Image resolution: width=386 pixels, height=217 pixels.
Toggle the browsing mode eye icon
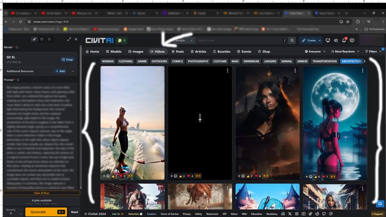pos(336,41)
